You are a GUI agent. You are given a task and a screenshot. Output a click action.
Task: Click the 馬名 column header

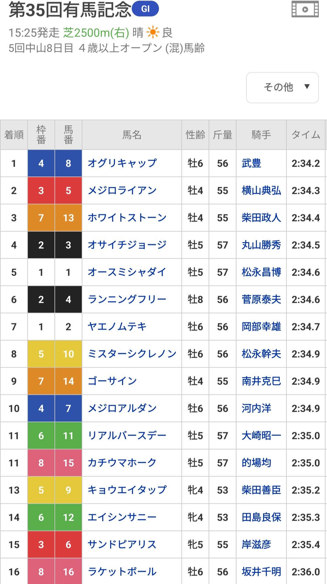click(x=132, y=135)
